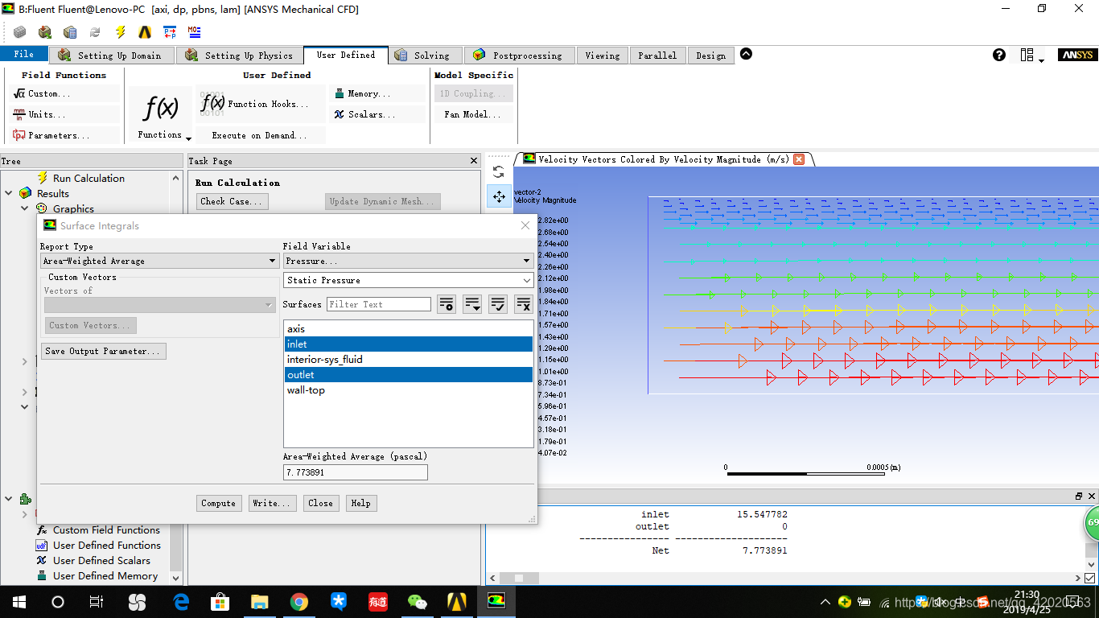Click the solver calculator toolbar icon
Viewport: 1099px width, 618px height.
pyautogui.click(x=70, y=32)
